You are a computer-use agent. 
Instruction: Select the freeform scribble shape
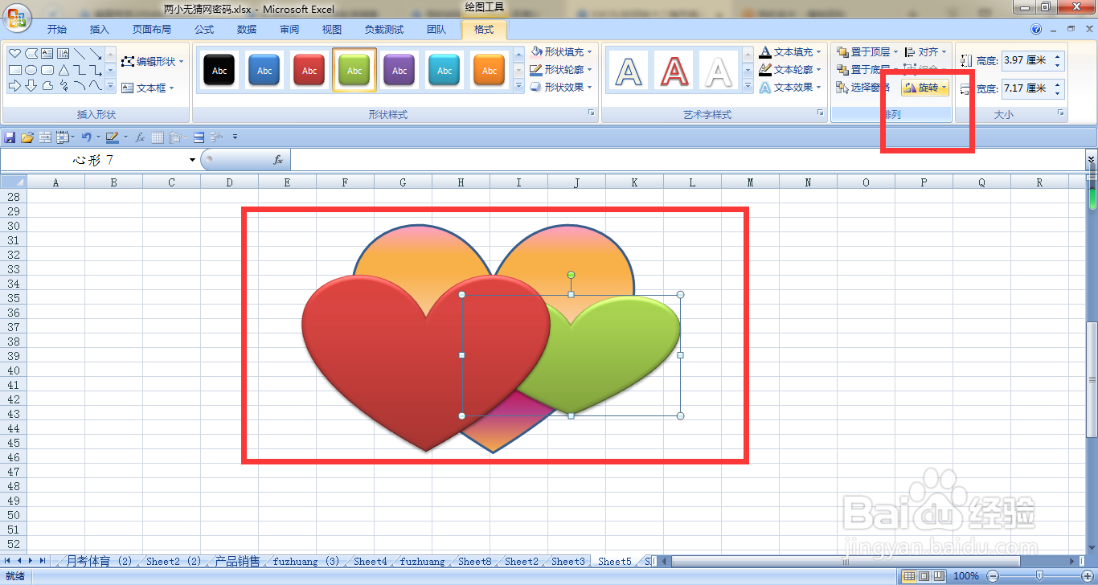(x=64, y=86)
